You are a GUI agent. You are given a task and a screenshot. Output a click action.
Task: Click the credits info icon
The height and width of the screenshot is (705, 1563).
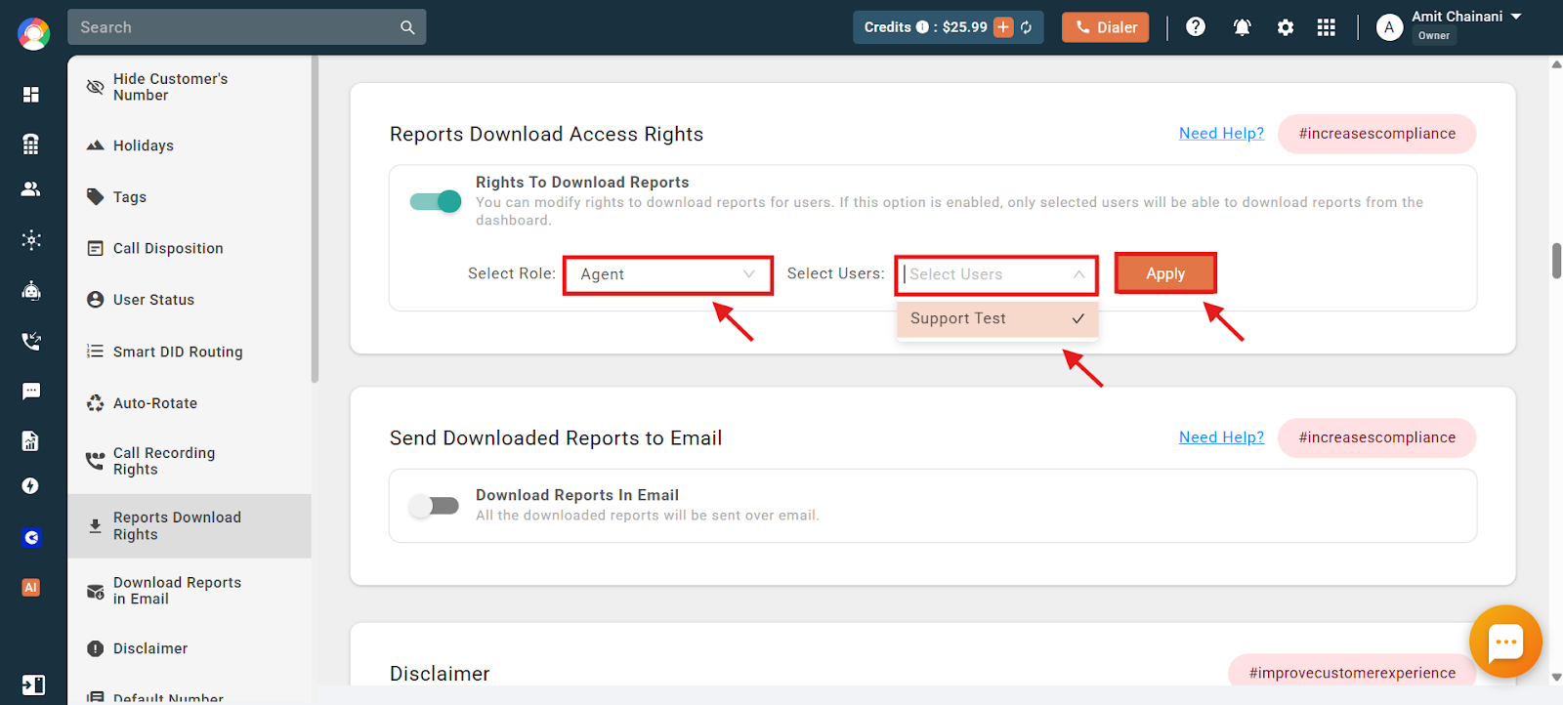[922, 27]
